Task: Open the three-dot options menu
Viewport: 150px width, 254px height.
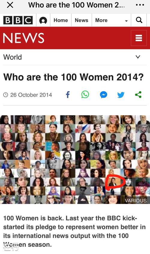Action: [x=140, y=5]
